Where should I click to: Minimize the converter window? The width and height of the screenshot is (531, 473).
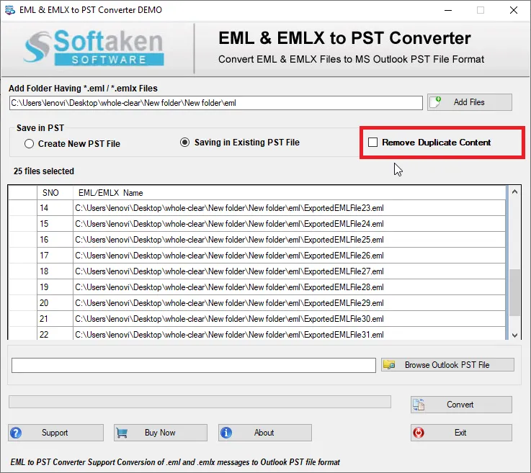448,10
